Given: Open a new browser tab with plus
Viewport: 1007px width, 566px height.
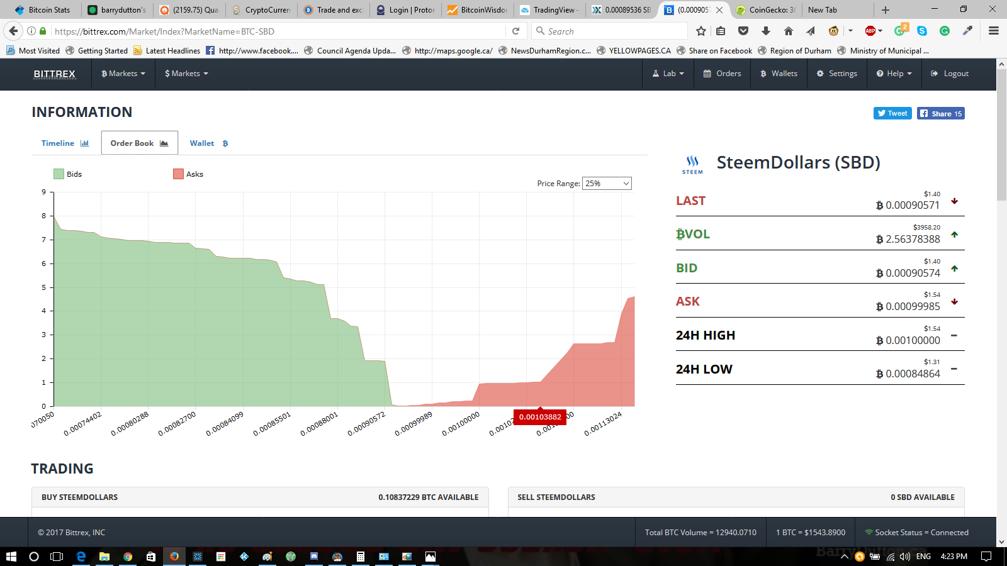Looking at the screenshot, I should click(886, 10).
